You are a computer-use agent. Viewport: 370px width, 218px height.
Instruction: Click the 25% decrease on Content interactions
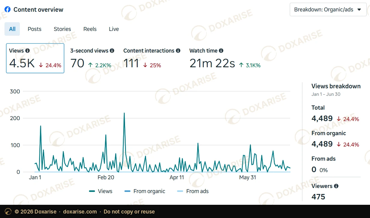pyautogui.click(x=152, y=65)
